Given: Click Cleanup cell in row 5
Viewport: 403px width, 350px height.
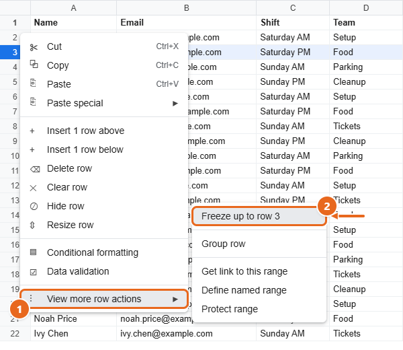Looking at the screenshot, I should tap(366, 82).
